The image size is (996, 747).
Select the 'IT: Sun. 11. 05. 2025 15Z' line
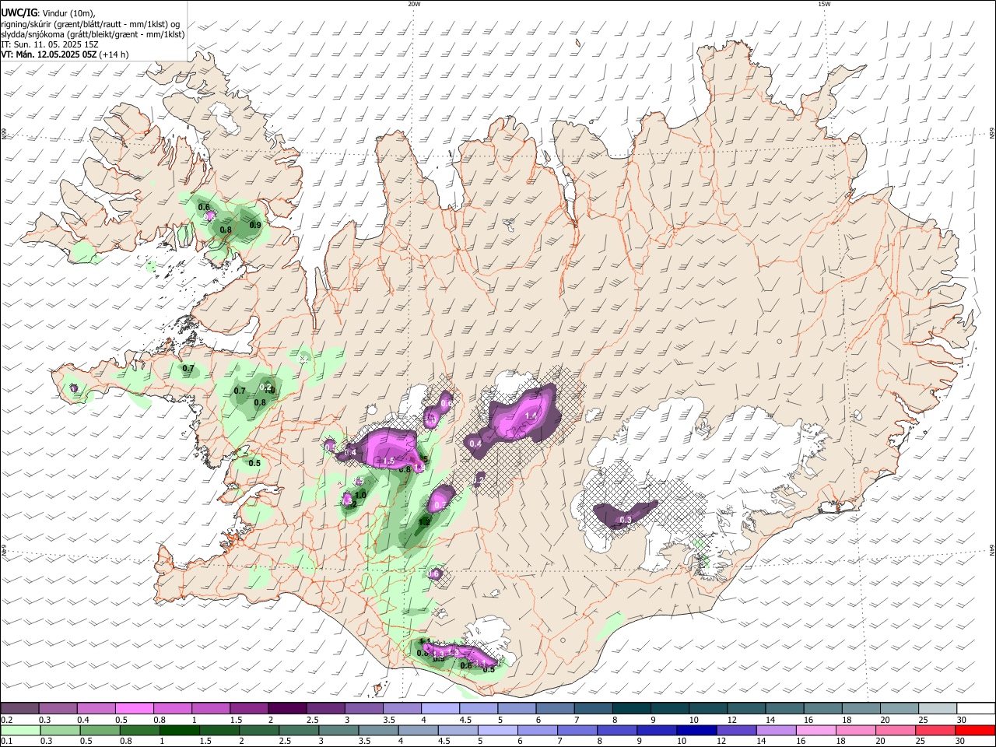(49, 44)
